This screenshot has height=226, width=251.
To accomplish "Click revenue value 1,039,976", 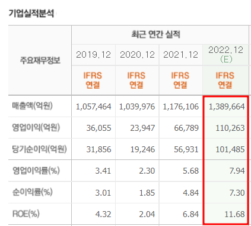I will point(137,107).
